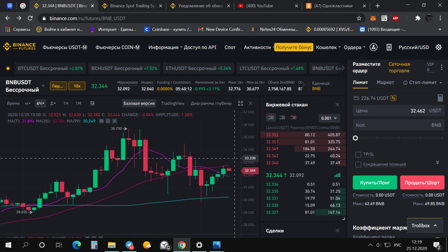Screen dimensions: 448x252
Task: Click the Получите бонус button
Action: click(x=294, y=47)
